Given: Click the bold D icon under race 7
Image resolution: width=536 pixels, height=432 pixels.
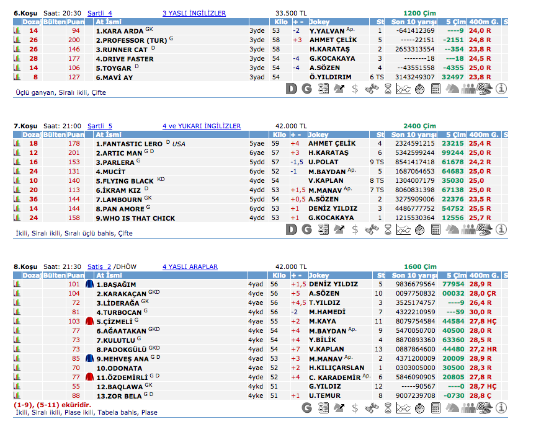Looking at the screenshot, I should pyautogui.click(x=292, y=229).
